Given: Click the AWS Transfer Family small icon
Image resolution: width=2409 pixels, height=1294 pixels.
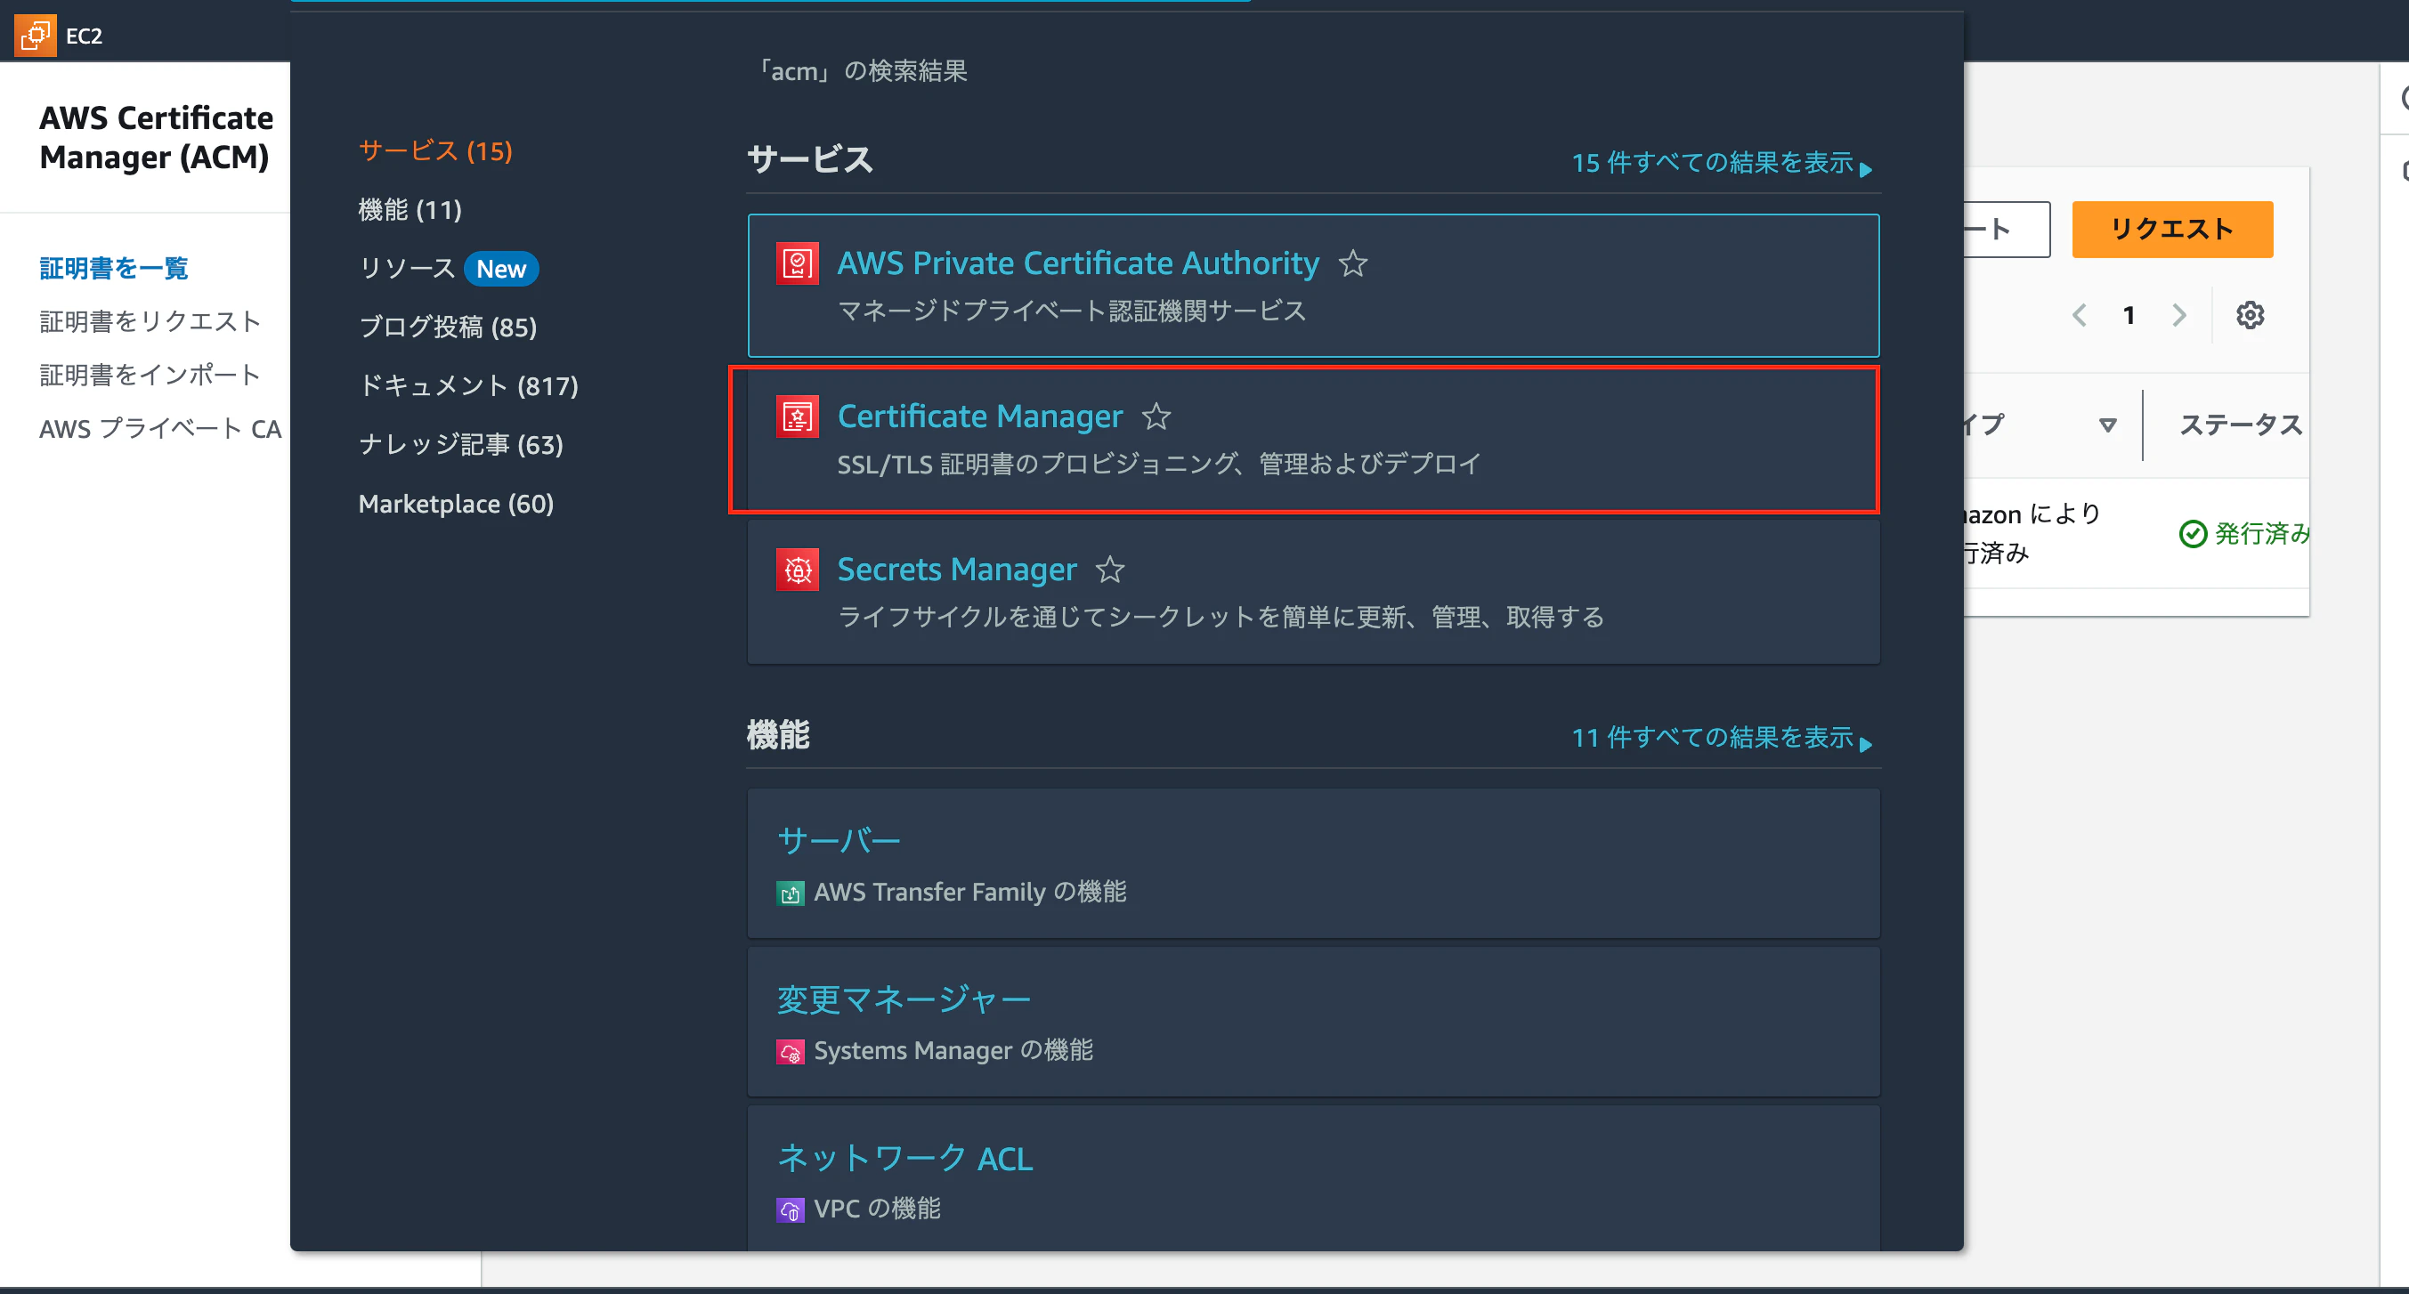Looking at the screenshot, I should (791, 893).
